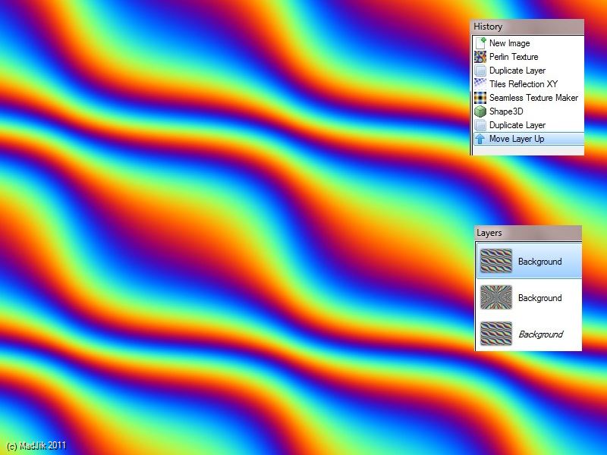
Task: Click the New Image history icon
Action: coord(480,43)
